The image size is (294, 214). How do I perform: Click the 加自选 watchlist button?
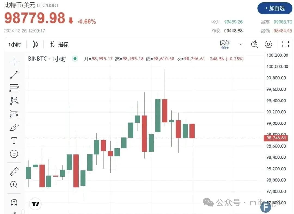coord(275,8)
